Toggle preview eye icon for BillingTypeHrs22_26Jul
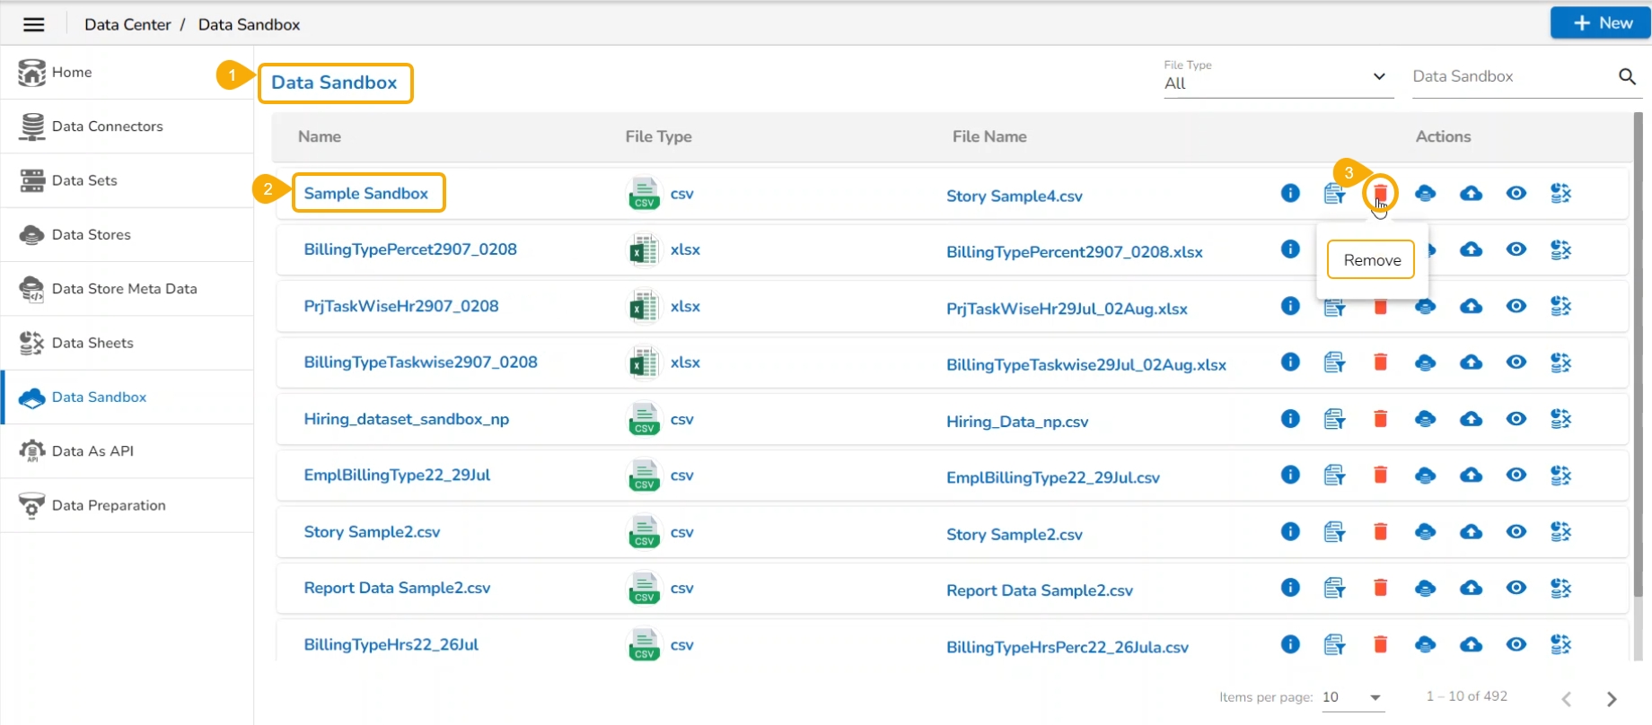 click(1516, 644)
